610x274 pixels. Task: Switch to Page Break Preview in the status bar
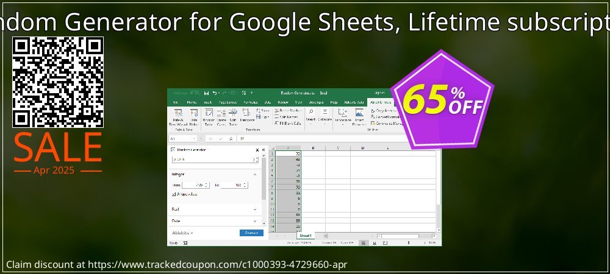coord(385,243)
